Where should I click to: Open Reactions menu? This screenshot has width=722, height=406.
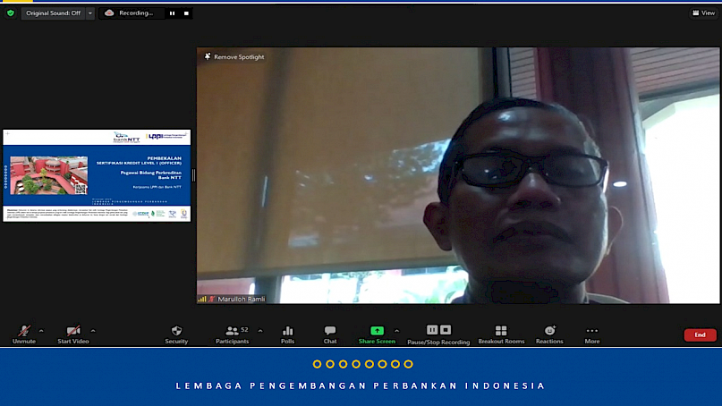[x=549, y=334]
